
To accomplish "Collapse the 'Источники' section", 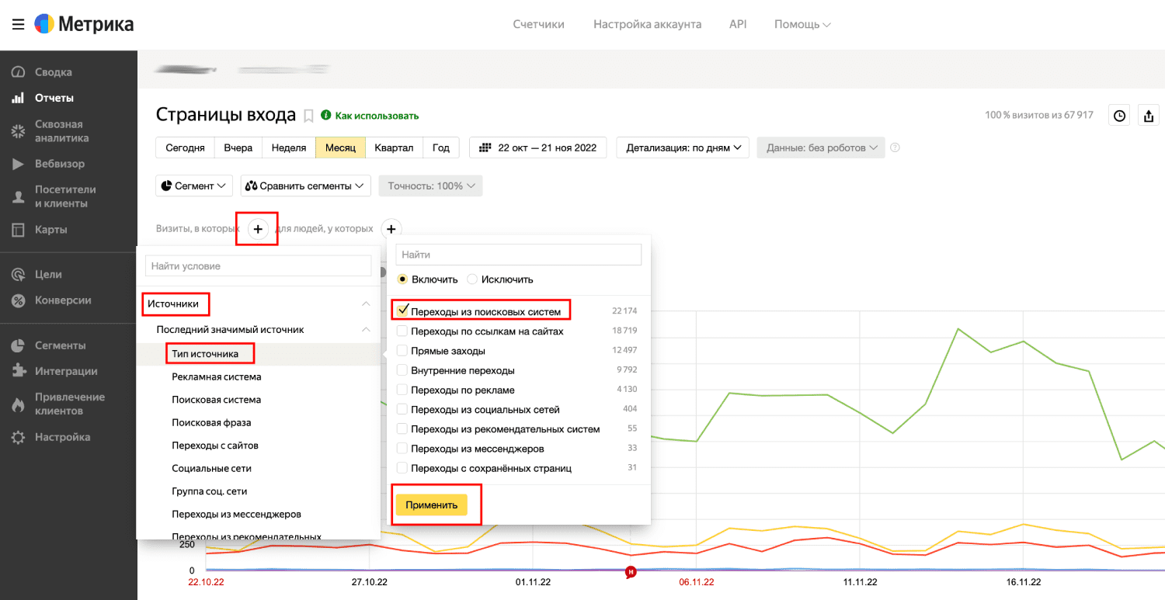I will [x=366, y=304].
